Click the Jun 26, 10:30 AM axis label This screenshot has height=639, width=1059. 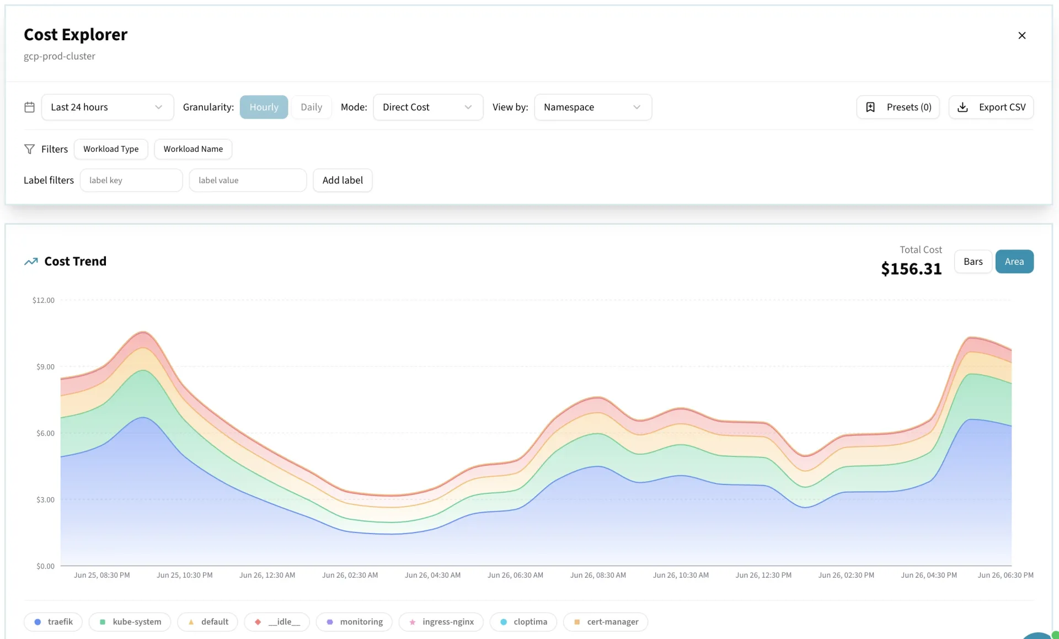681,575
